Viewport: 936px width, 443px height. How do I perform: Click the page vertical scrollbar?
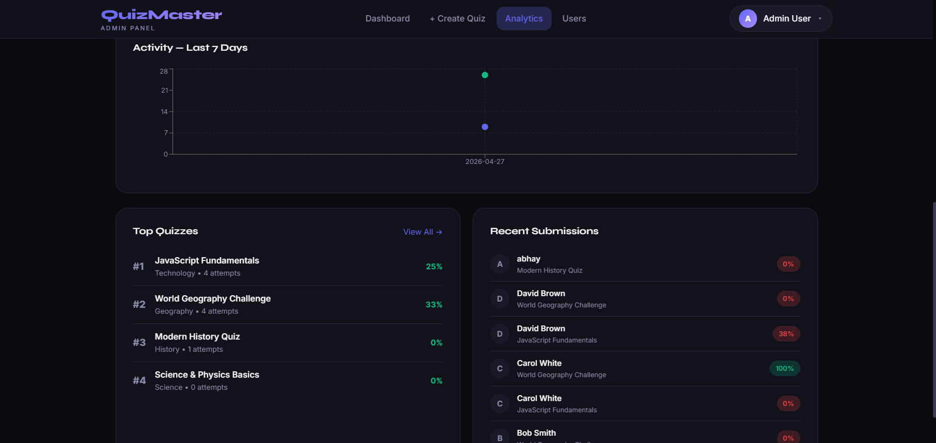(x=934, y=307)
